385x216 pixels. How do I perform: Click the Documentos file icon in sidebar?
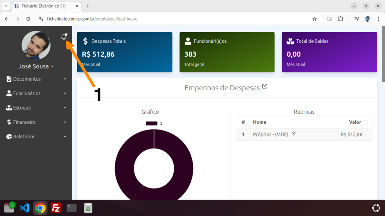click(x=9, y=79)
